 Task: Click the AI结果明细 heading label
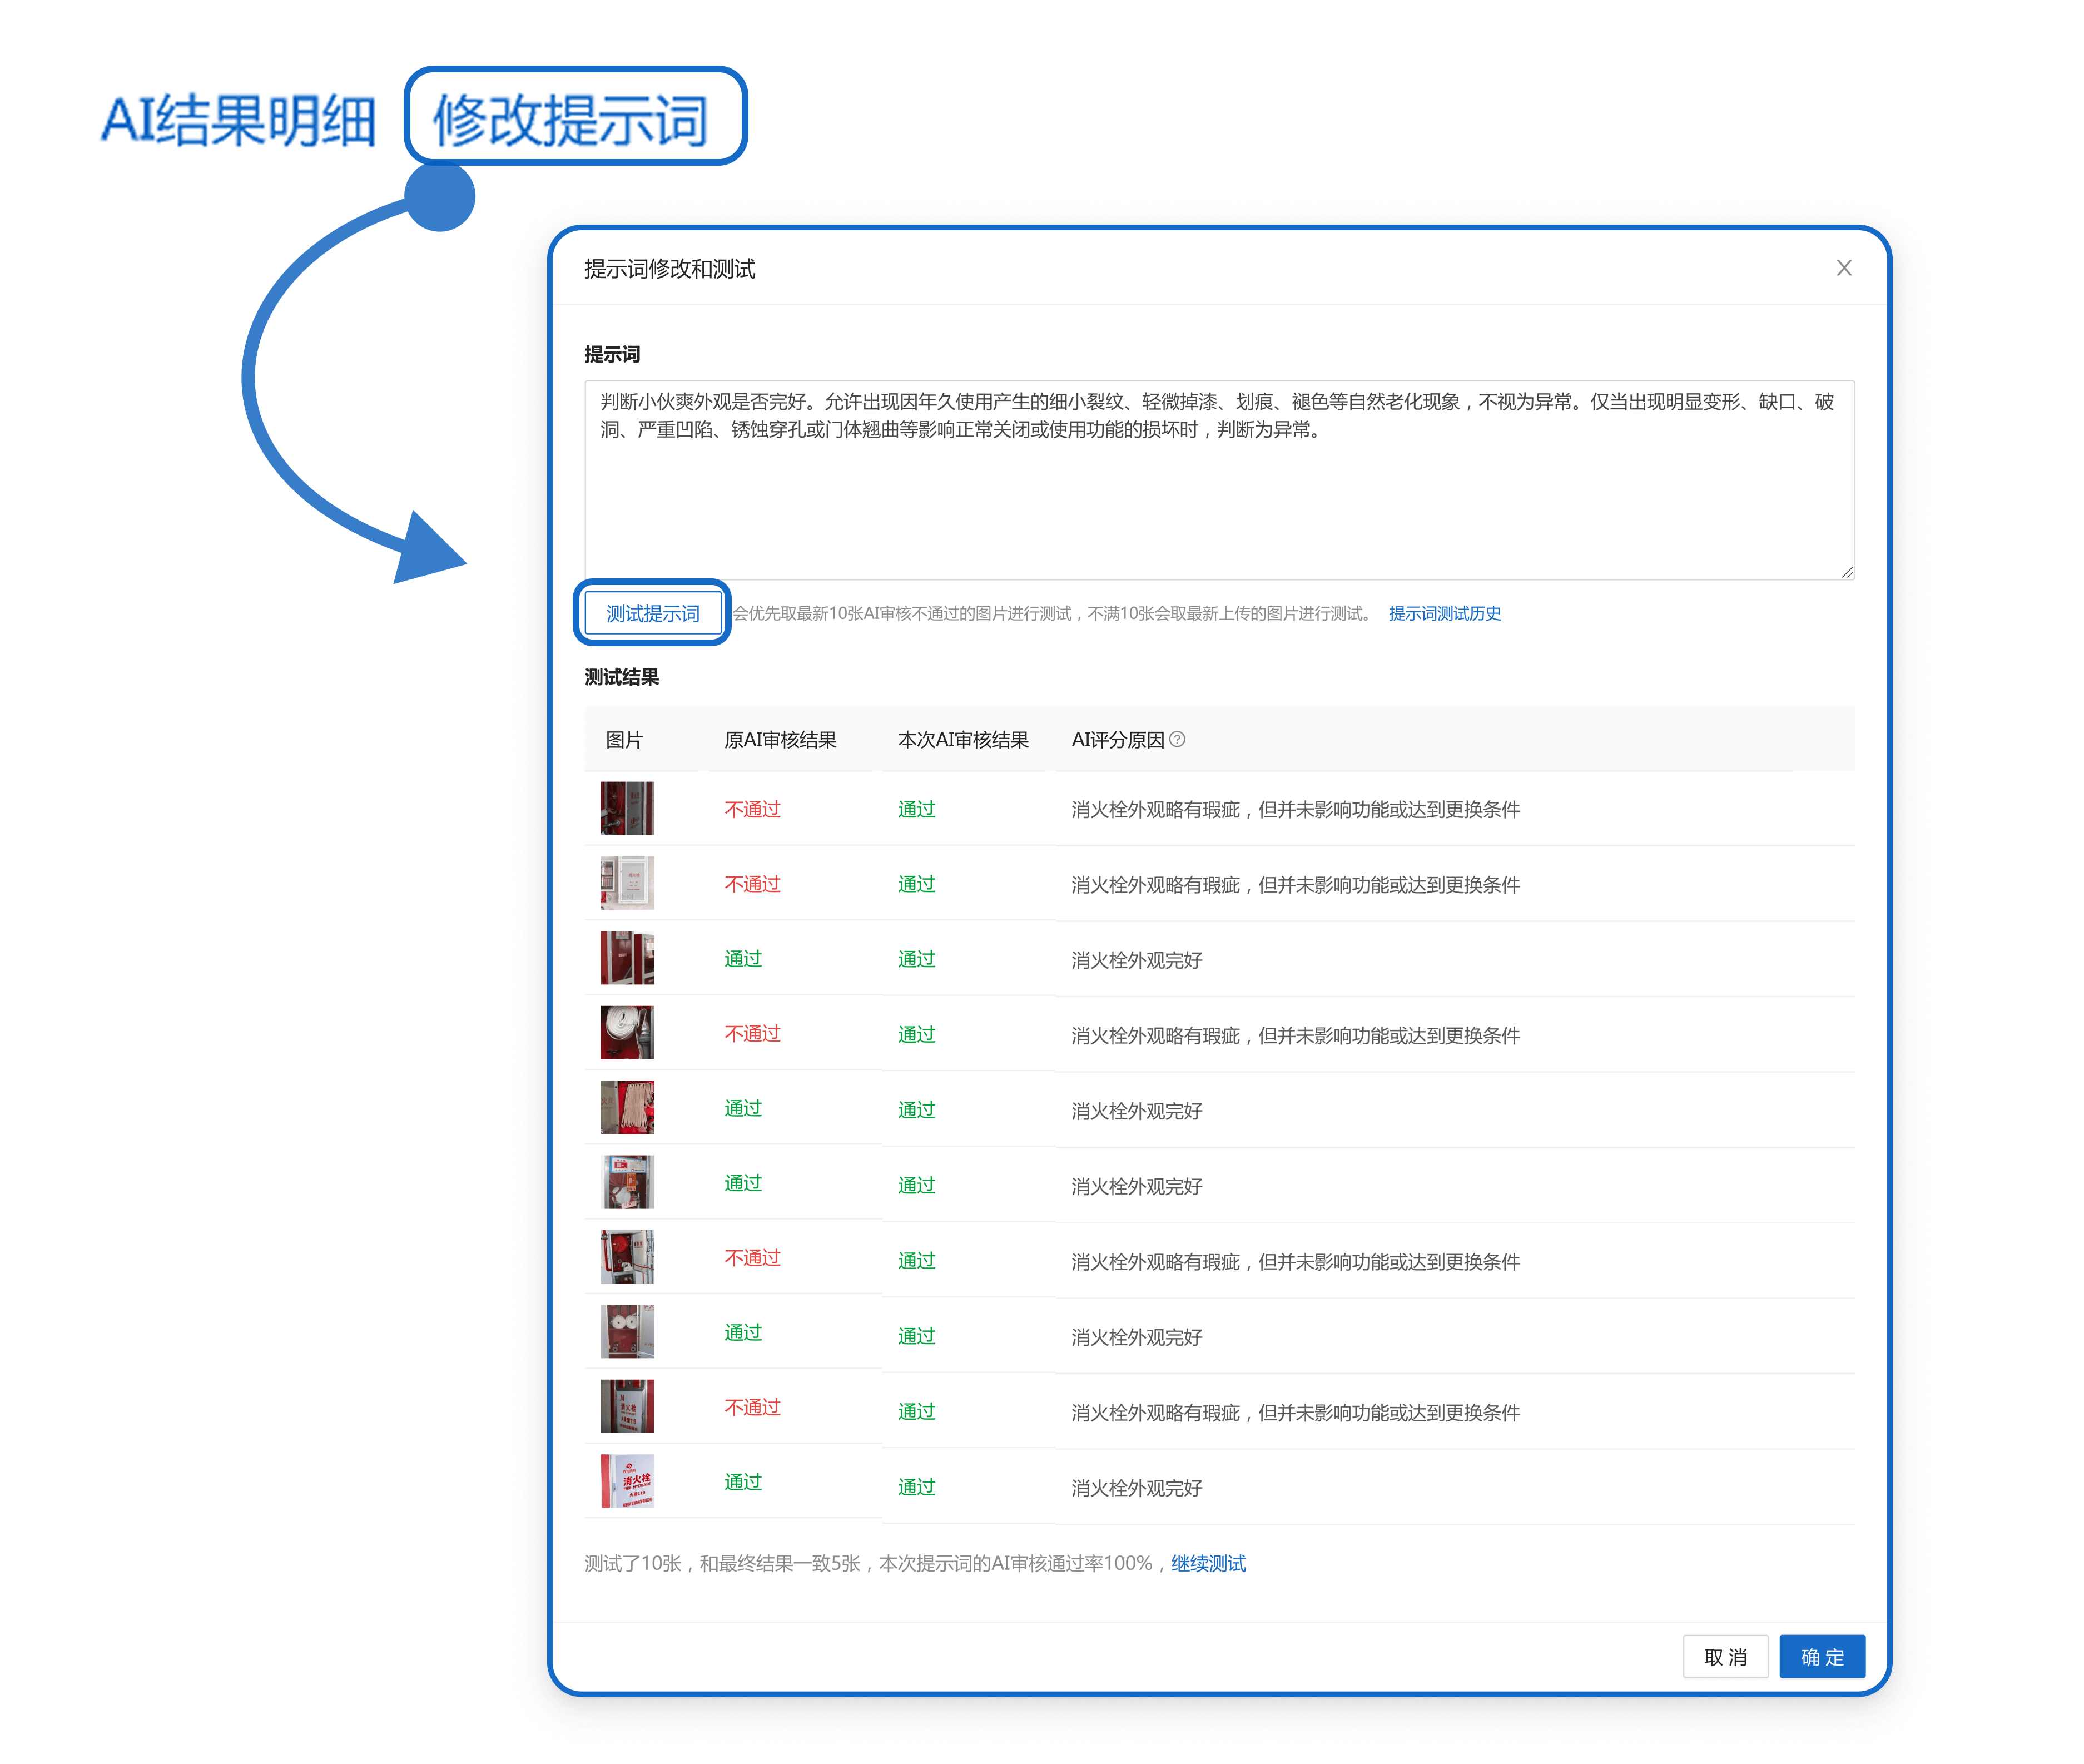click(x=238, y=120)
